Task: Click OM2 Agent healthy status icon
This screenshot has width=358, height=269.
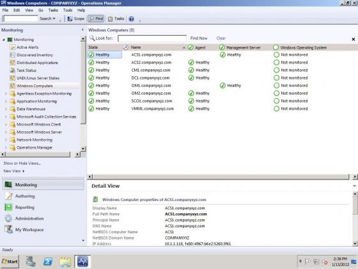Action: point(191,94)
